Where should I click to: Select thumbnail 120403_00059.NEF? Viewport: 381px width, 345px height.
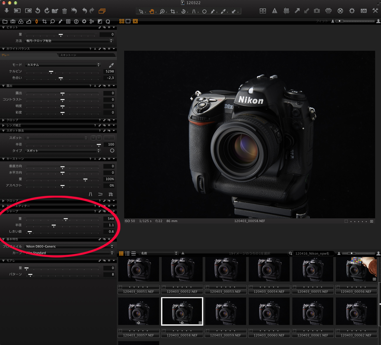pos(225,311)
